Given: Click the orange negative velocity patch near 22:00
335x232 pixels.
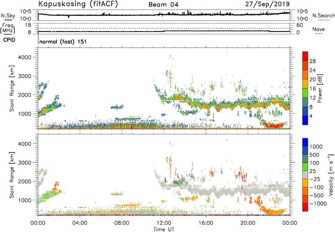Looking at the screenshot, I should click(274, 211).
